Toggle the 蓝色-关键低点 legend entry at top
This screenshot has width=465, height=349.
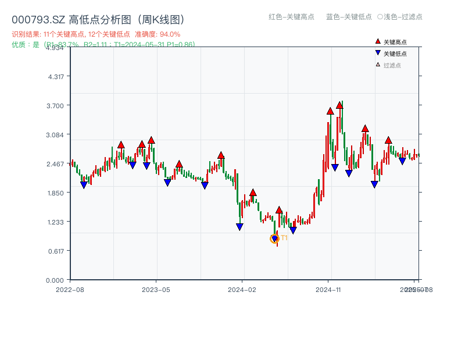[349, 17]
